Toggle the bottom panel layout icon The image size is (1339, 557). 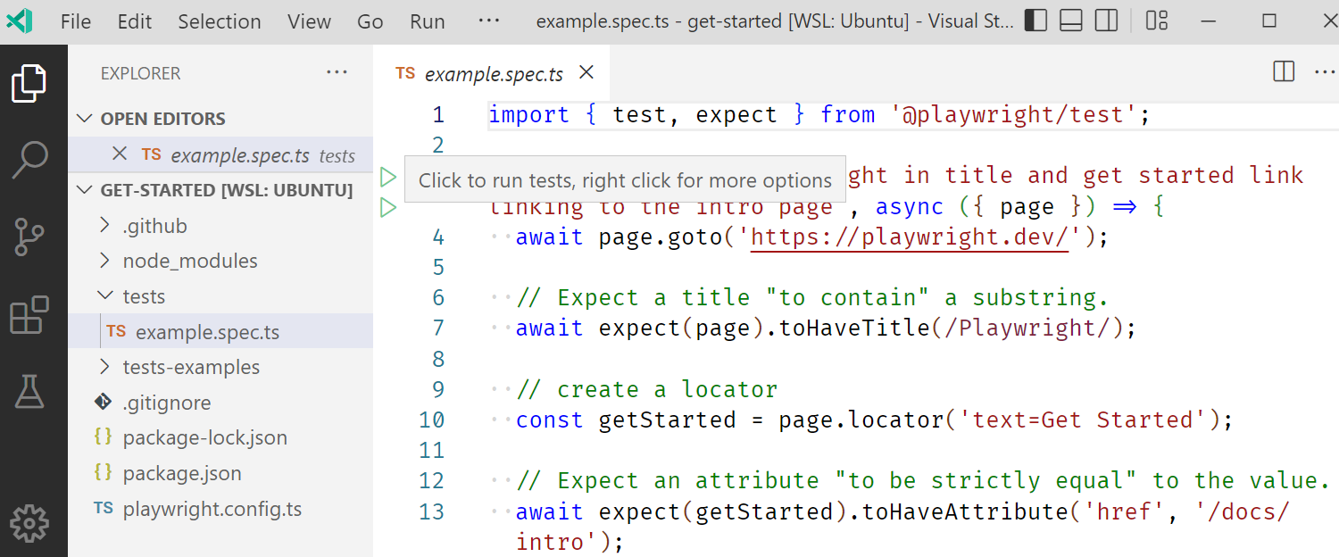pyautogui.click(x=1071, y=21)
